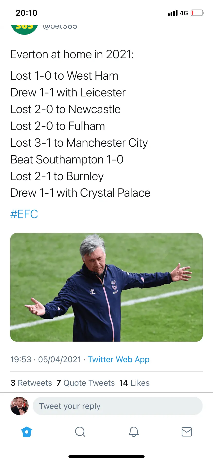The width and height of the screenshot is (213, 462).
Task: Tap the 4G network indicator
Action: 184,13
